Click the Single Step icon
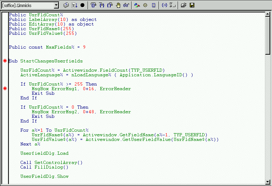 tap(102, 5)
